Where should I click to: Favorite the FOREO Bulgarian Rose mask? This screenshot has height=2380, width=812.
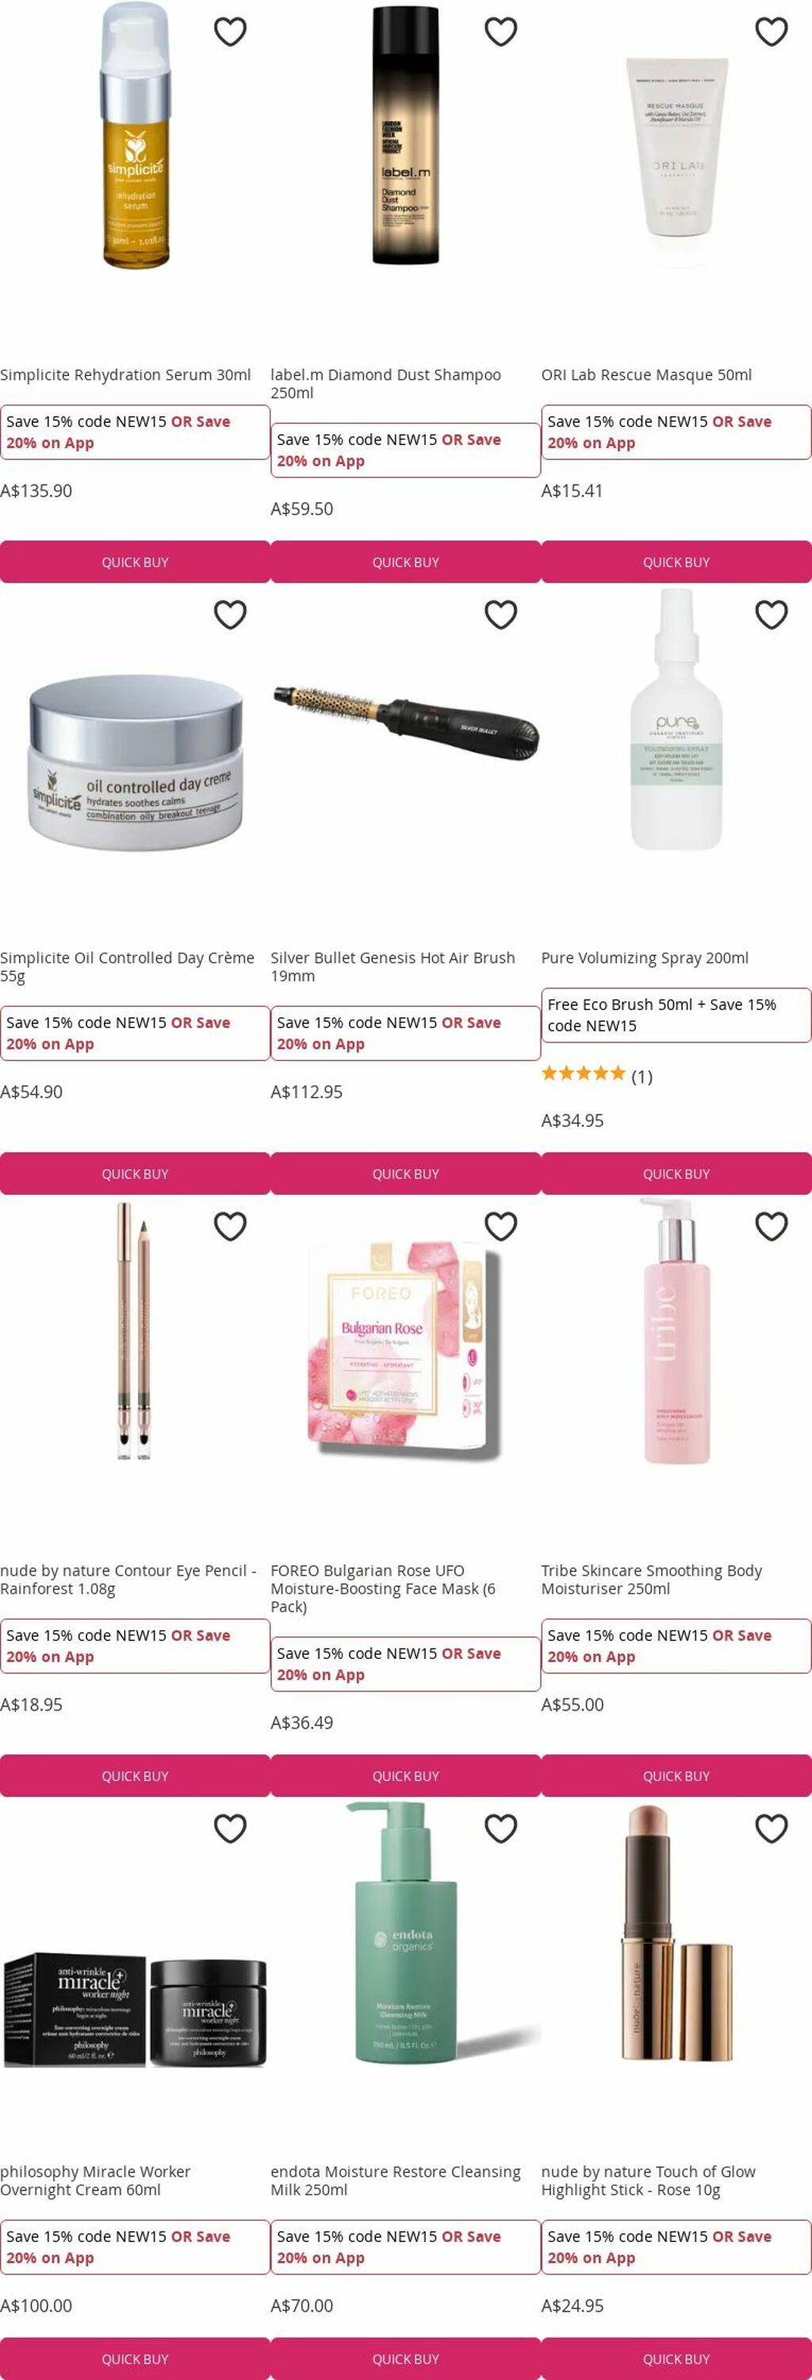[500, 1227]
